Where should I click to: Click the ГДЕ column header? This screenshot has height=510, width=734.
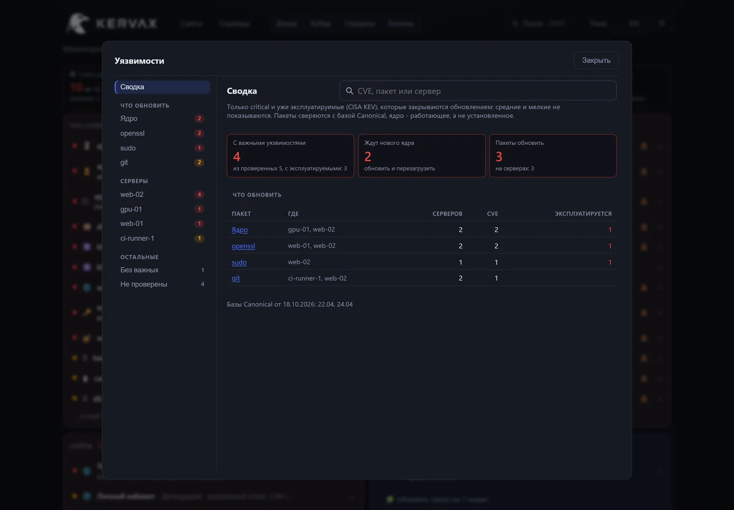click(293, 214)
